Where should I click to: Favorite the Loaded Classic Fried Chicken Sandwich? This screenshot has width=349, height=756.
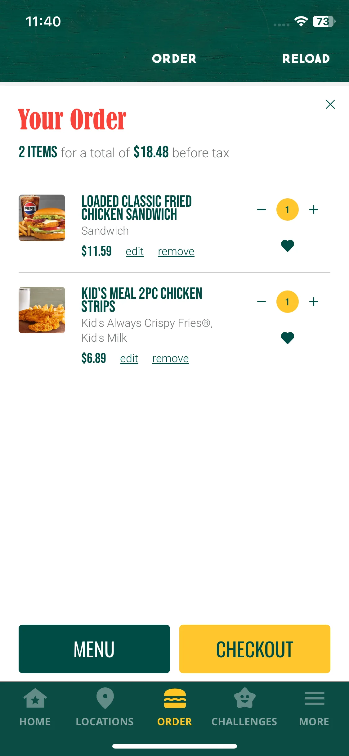click(287, 246)
